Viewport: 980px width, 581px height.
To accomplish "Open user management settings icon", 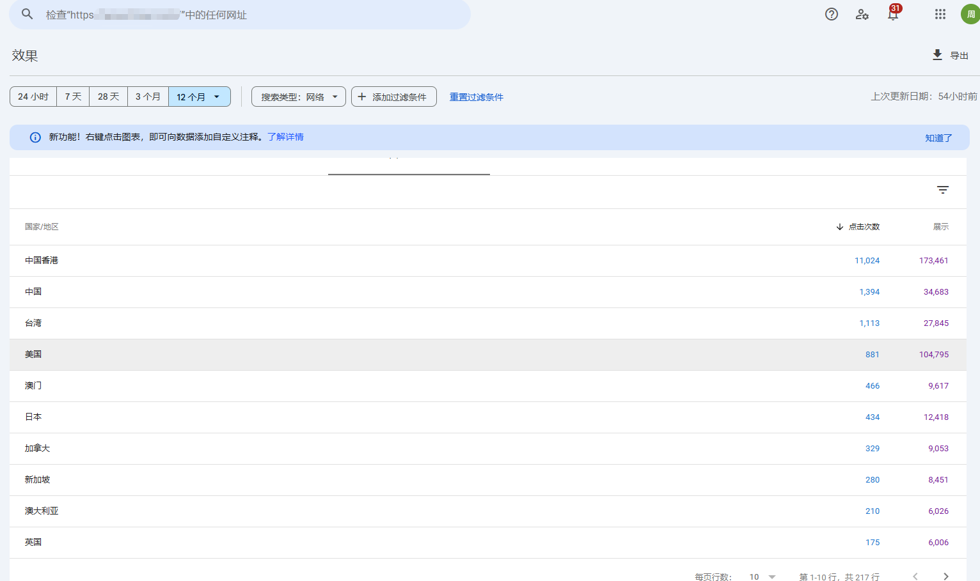I will tap(862, 14).
